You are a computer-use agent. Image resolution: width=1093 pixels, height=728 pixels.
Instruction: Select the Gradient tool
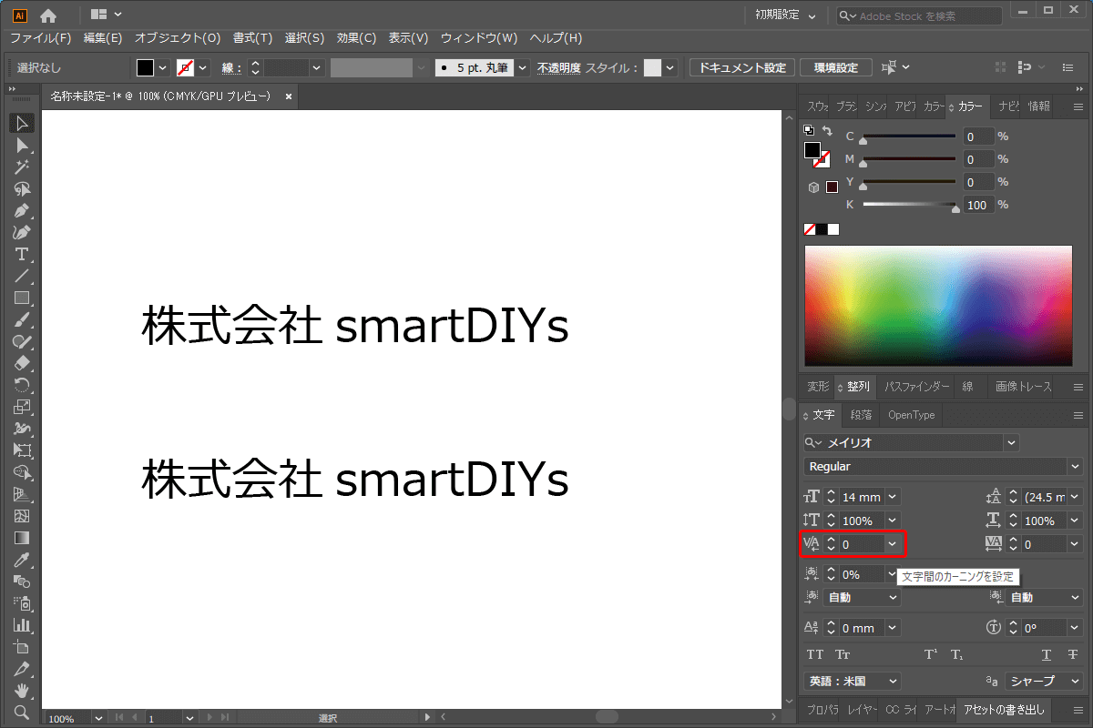tap(23, 538)
